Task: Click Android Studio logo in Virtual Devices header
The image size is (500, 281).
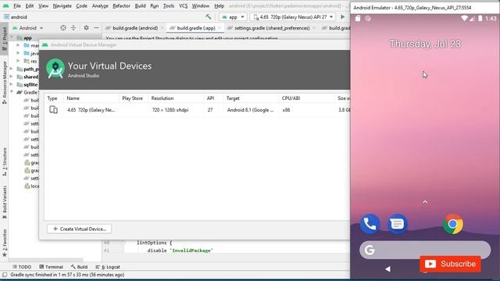Action: 55,68
